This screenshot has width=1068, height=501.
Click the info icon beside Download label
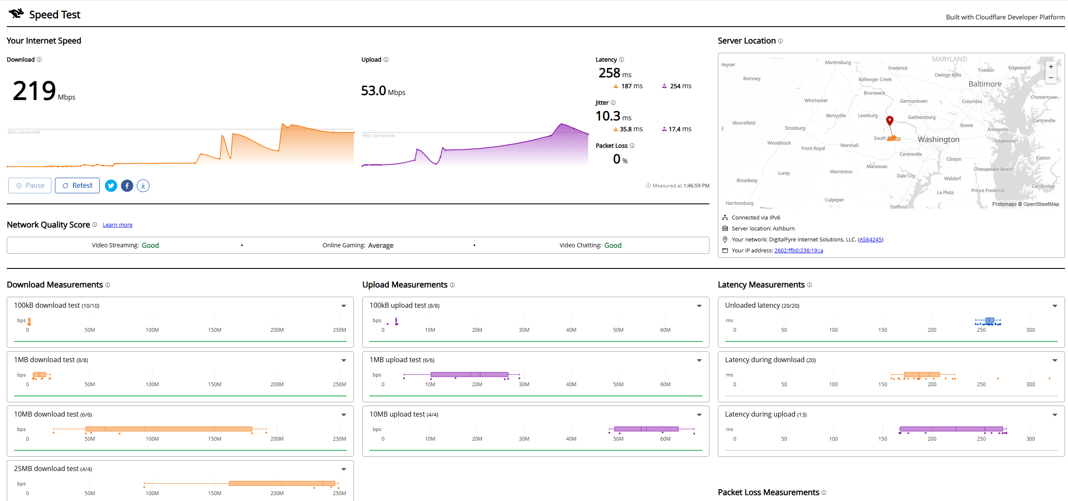tap(39, 60)
